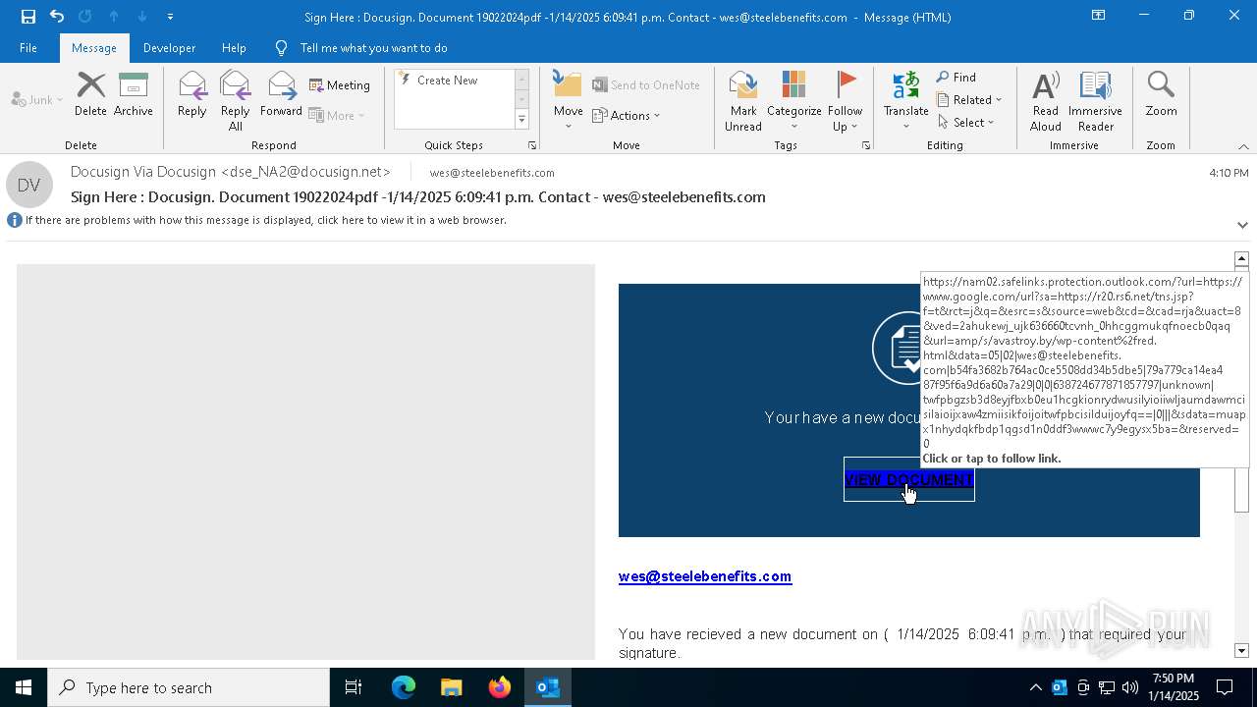Show hidden system tray icons

pyautogui.click(x=1035, y=687)
